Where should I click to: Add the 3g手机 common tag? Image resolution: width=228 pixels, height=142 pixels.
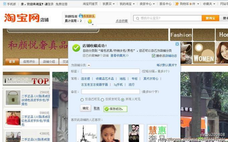tap(118, 85)
